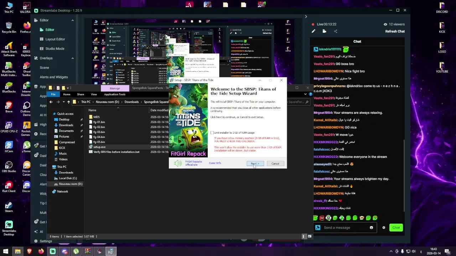
Task: Open the Explorer recent locations dropdown
Action: pyautogui.click(x=64, y=102)
